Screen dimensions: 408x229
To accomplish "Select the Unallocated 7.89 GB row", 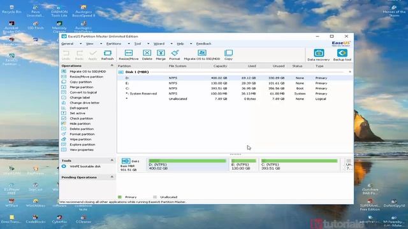I will 235,99.
